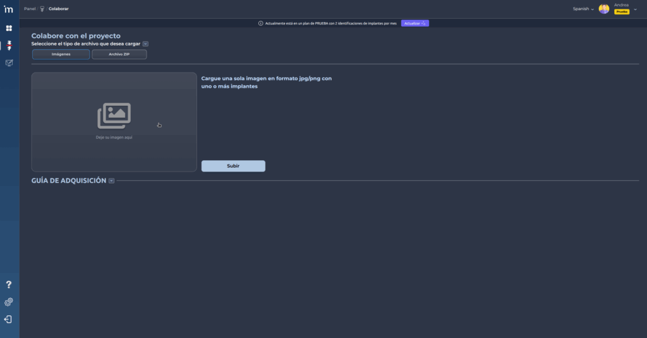Click the logout icon in the sidebar

click(9, 319)
